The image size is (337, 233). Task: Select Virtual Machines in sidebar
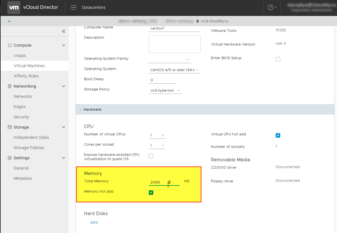pyautogui.click(x=29, y=66)
